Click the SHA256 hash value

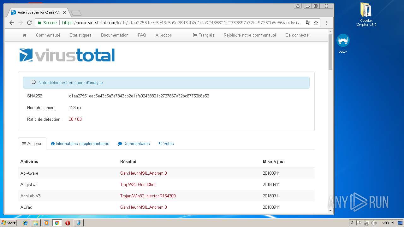click(139, 96)
